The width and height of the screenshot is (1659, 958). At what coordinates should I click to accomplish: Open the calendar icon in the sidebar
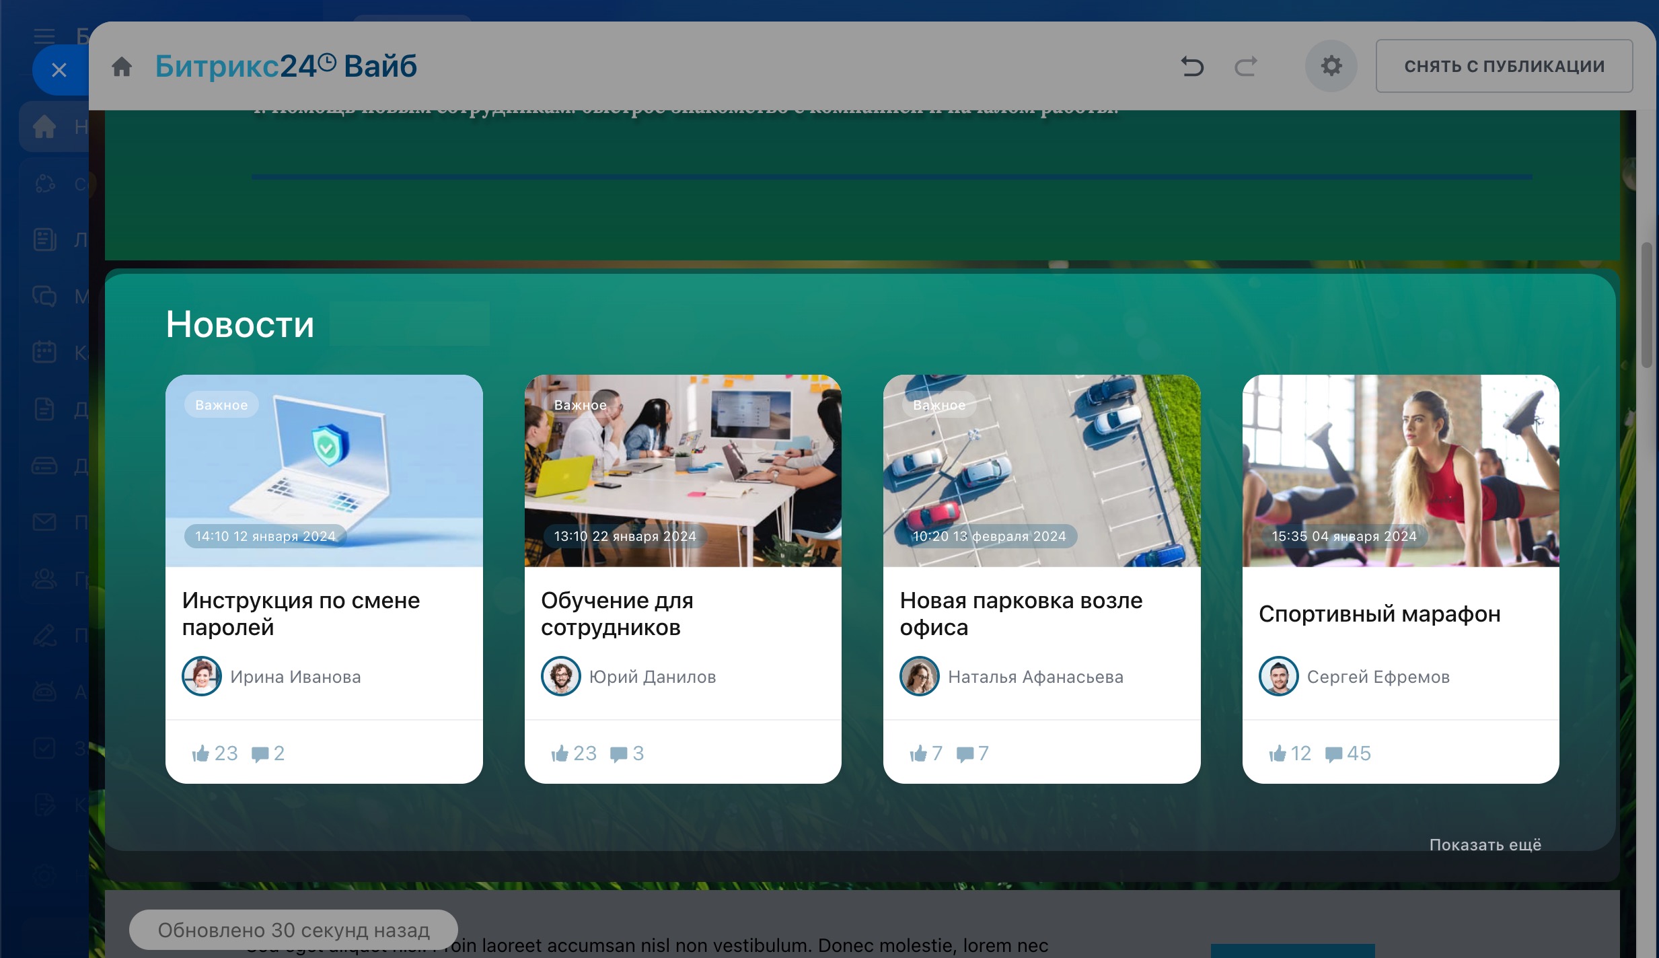click(44, 352)
